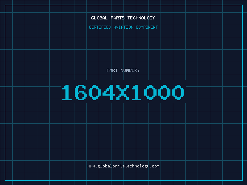Click the PART NUMBER: label
The image size is (247, 185).
click(x=123, y=70)
